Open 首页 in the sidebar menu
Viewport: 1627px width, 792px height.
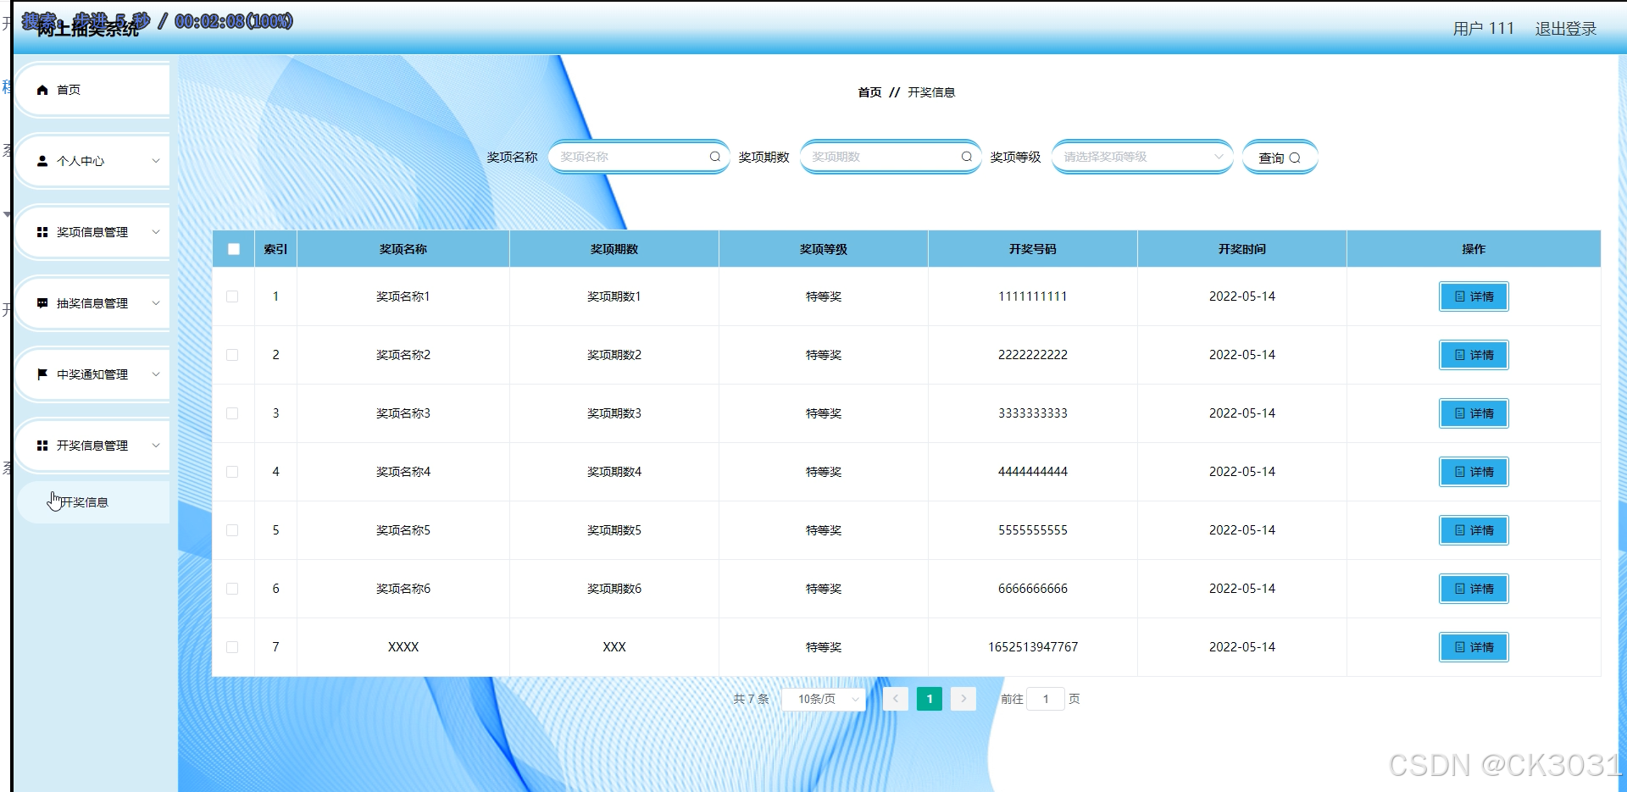pyautogui.click(x=93, y=90)
